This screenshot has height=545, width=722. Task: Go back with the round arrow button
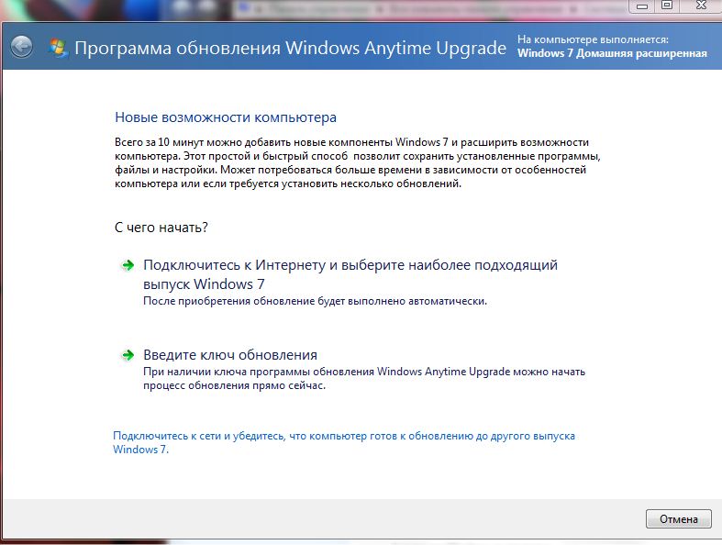(22, 47)
